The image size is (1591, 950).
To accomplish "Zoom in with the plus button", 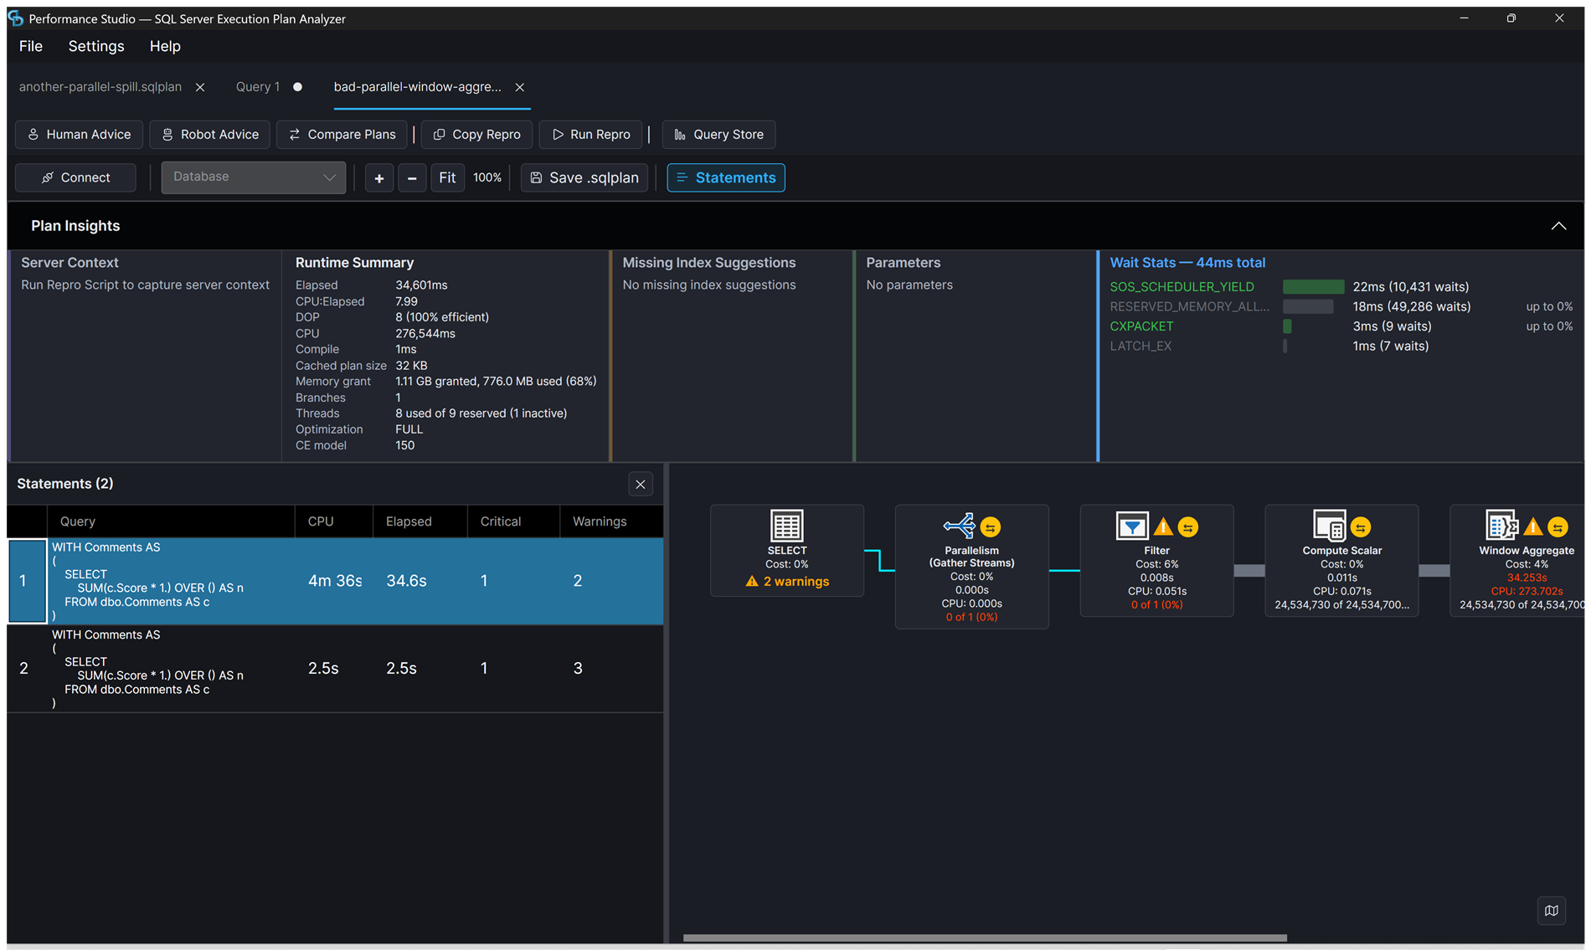I will (379, 177).
